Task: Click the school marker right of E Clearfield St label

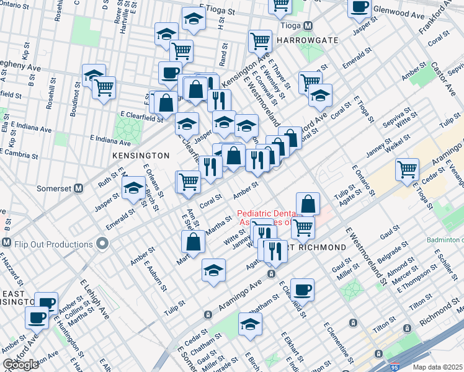Action: [187, 124]
